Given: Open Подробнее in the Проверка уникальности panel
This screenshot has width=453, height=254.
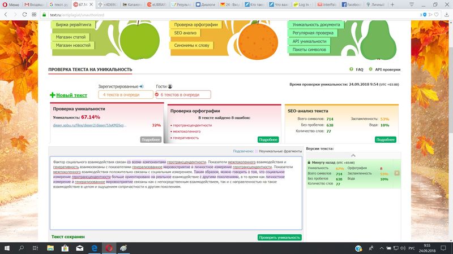Looking at the screenshot, I should coord(150,139).
